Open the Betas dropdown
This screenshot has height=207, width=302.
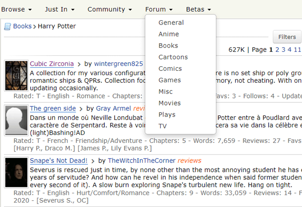198,9
